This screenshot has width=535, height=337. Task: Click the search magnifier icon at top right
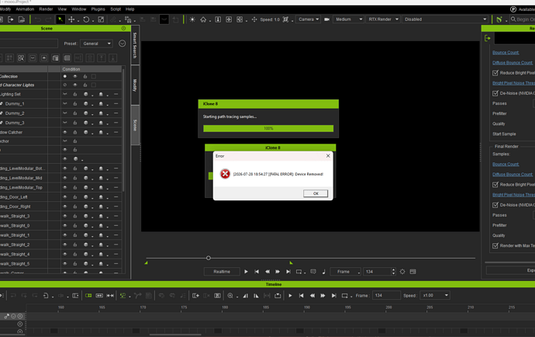(513, 19)
